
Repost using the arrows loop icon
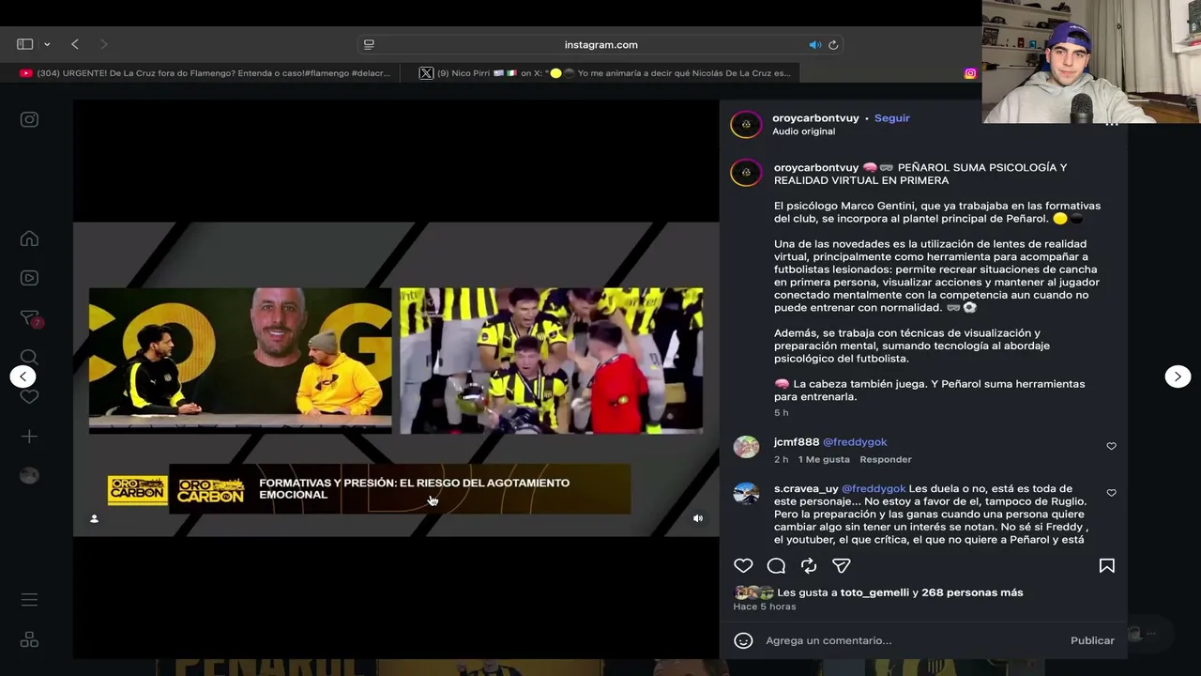click(x=809, y=565)
